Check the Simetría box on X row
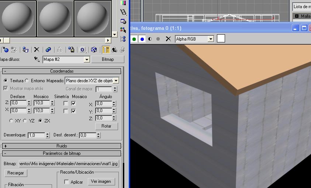This screenshot has width=311, height=188. (66, 111)
